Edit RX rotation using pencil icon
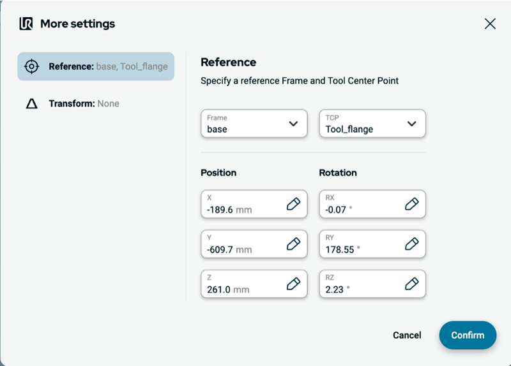This screenshot has width=511, height=366. tap(412, 204)
